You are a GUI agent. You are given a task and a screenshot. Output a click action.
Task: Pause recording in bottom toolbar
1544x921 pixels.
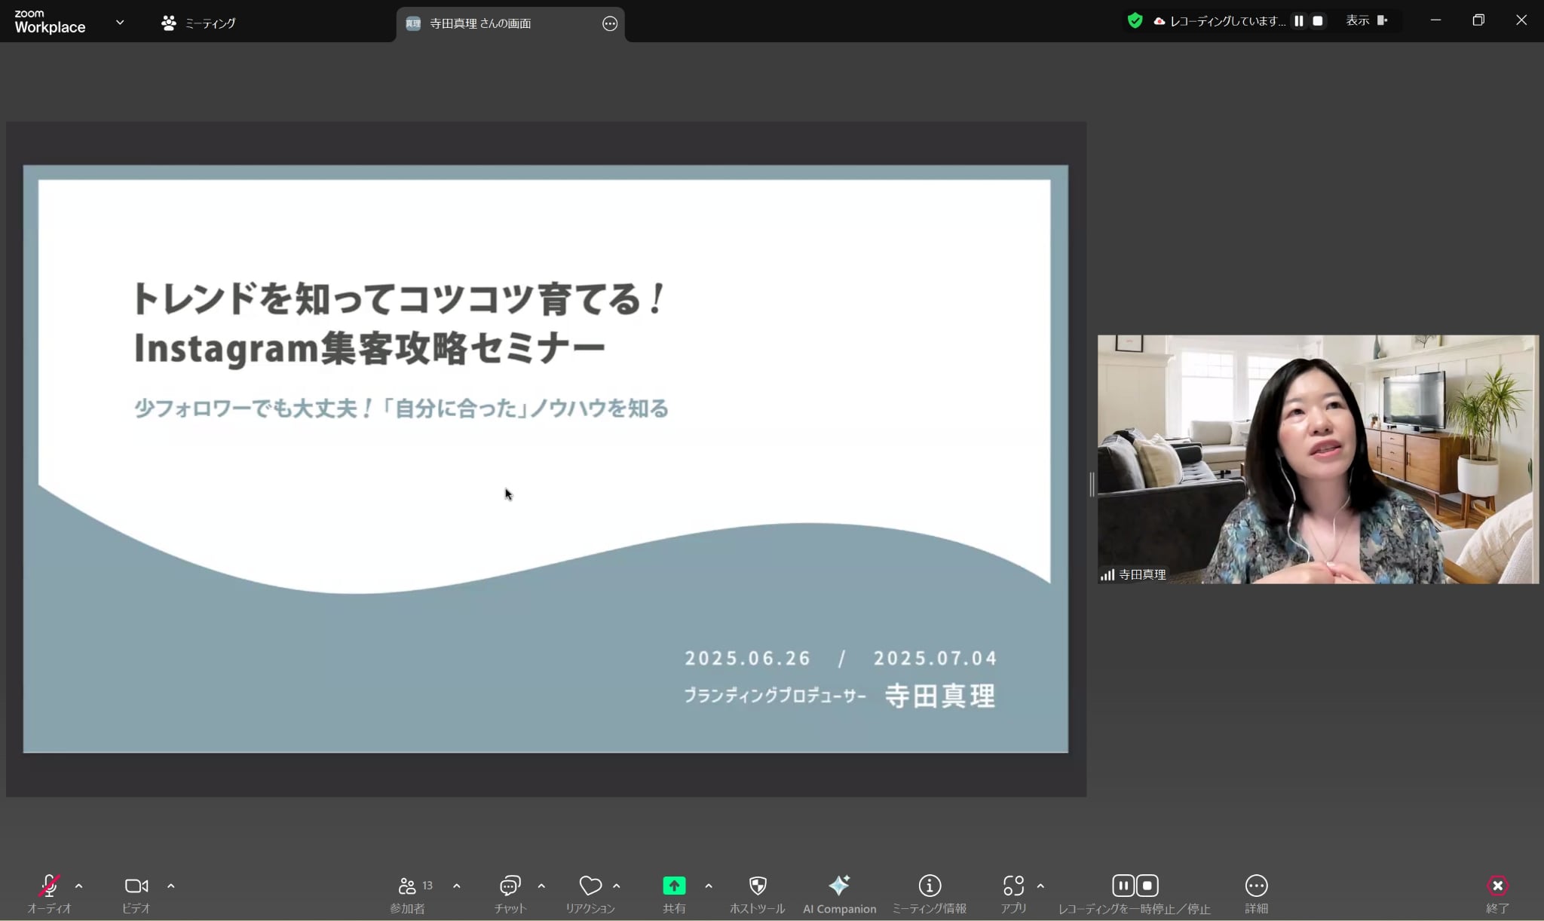[x=1123, y=886]
